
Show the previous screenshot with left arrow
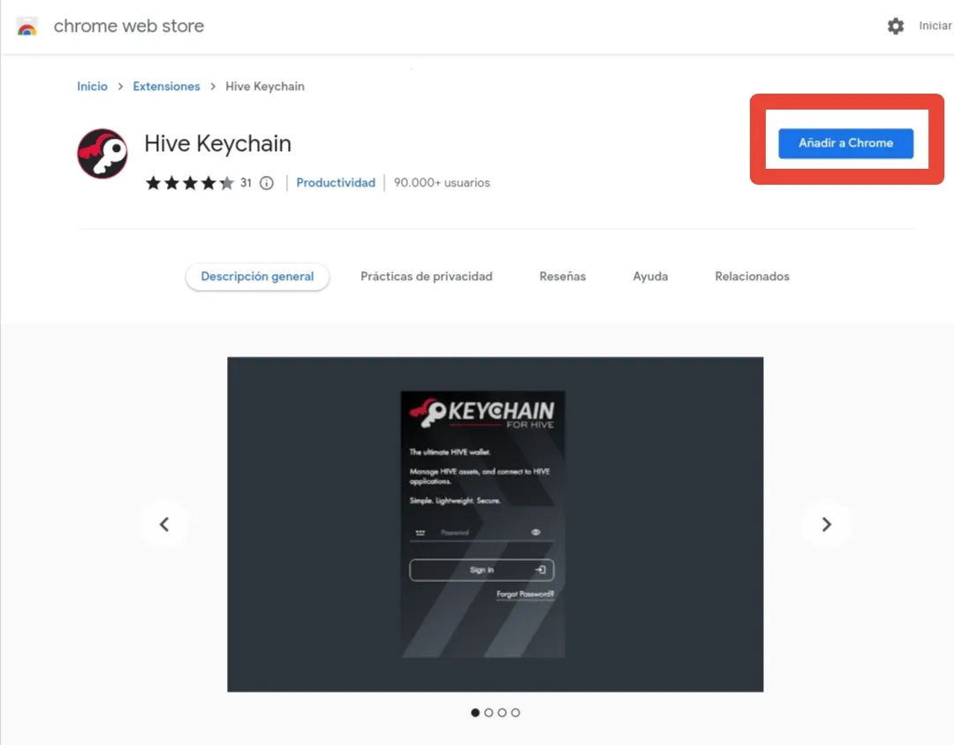(164, 524)
